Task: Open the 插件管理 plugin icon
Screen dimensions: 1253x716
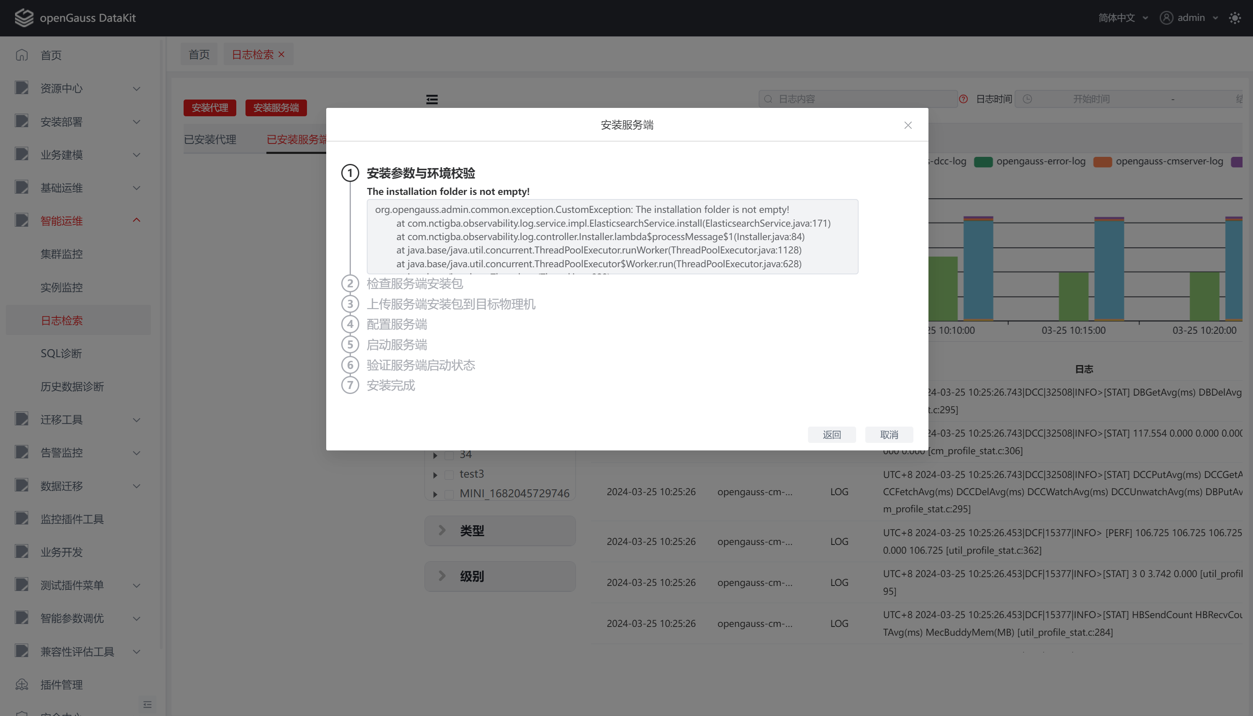Action: tap(22, 685)
